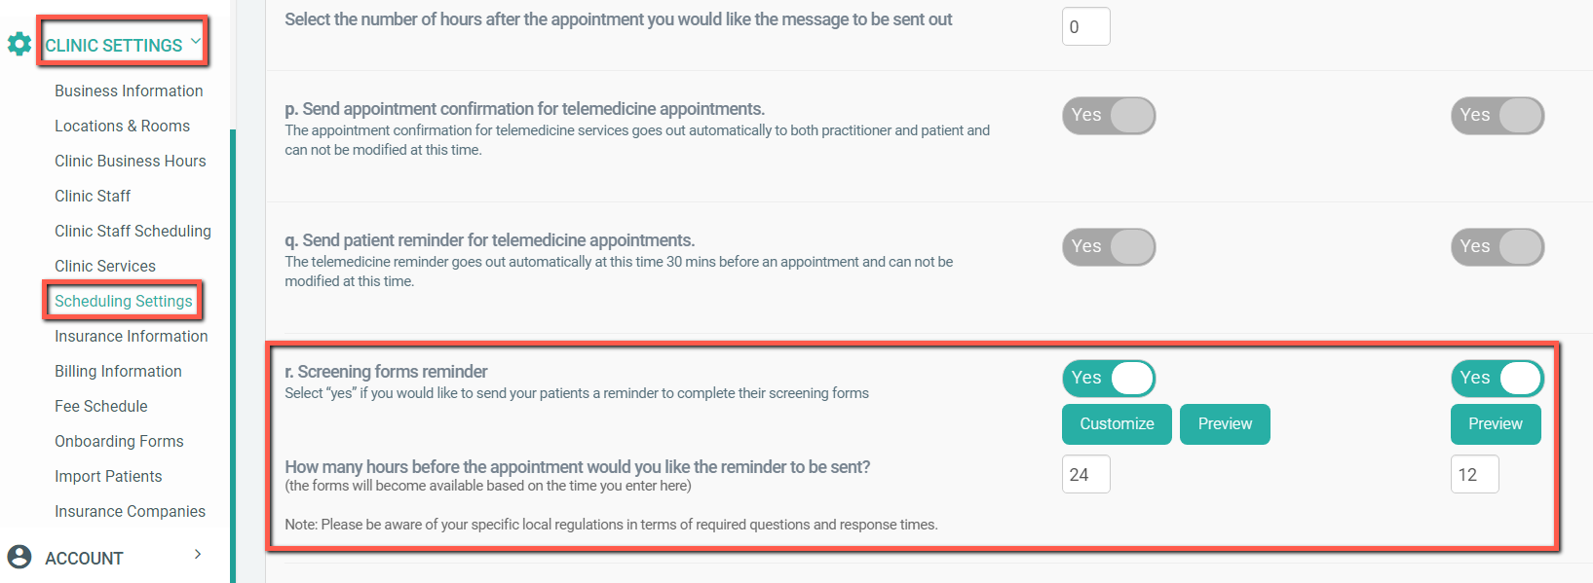Select Clinic Staff Scheduling menu item
The image size is (1593, 583).
133,231
